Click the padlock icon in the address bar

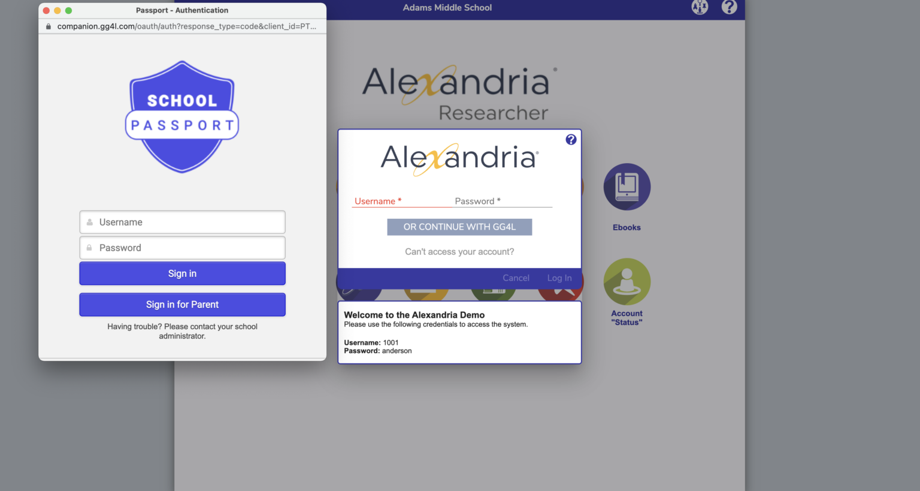point(49,26)
